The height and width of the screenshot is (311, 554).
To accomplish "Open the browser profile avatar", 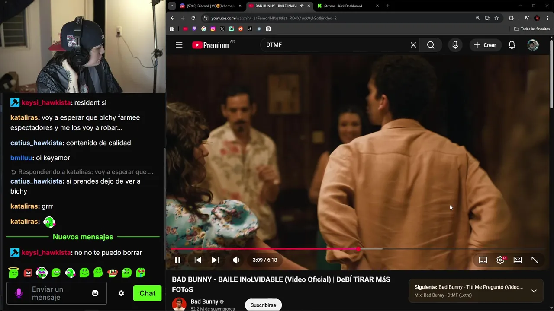I will 537,18.
